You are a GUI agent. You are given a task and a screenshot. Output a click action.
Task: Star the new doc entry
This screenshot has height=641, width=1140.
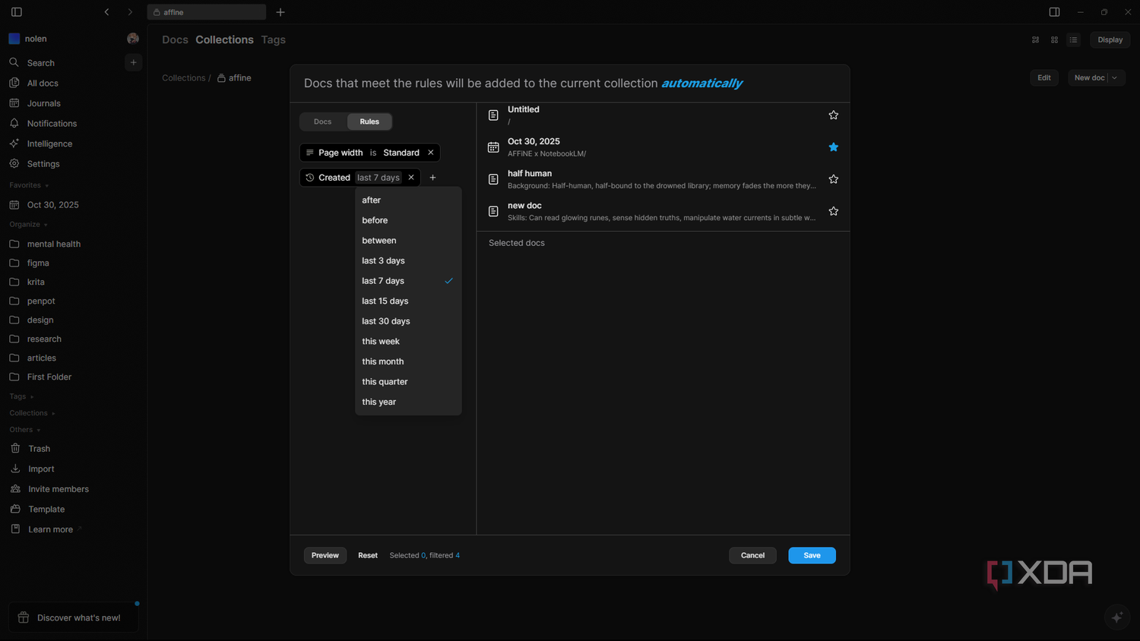pos(834,211)
